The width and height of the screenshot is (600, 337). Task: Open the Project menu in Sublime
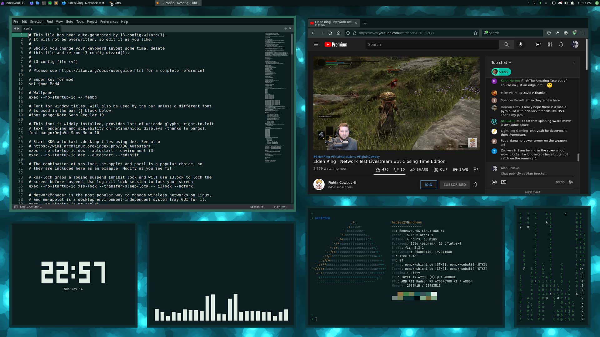pyautogui.click(x=92, y=22)
